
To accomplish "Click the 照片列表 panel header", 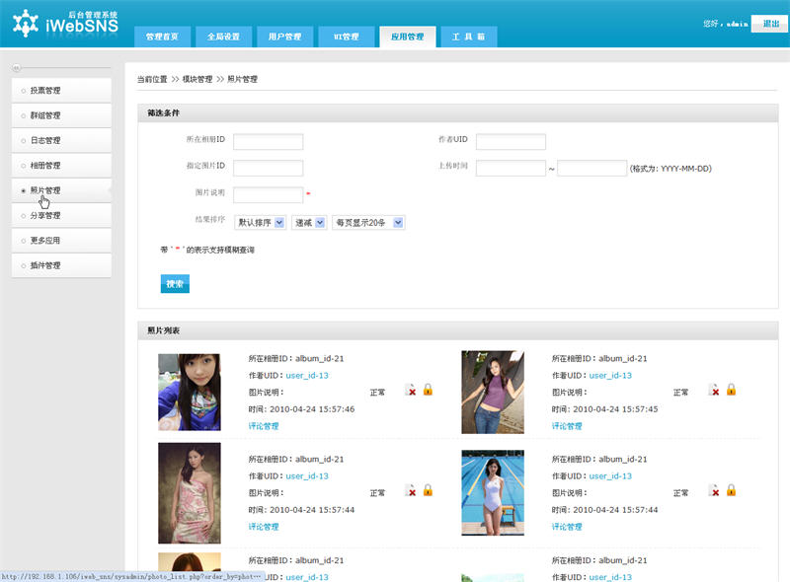I will (x=458, y=330).
